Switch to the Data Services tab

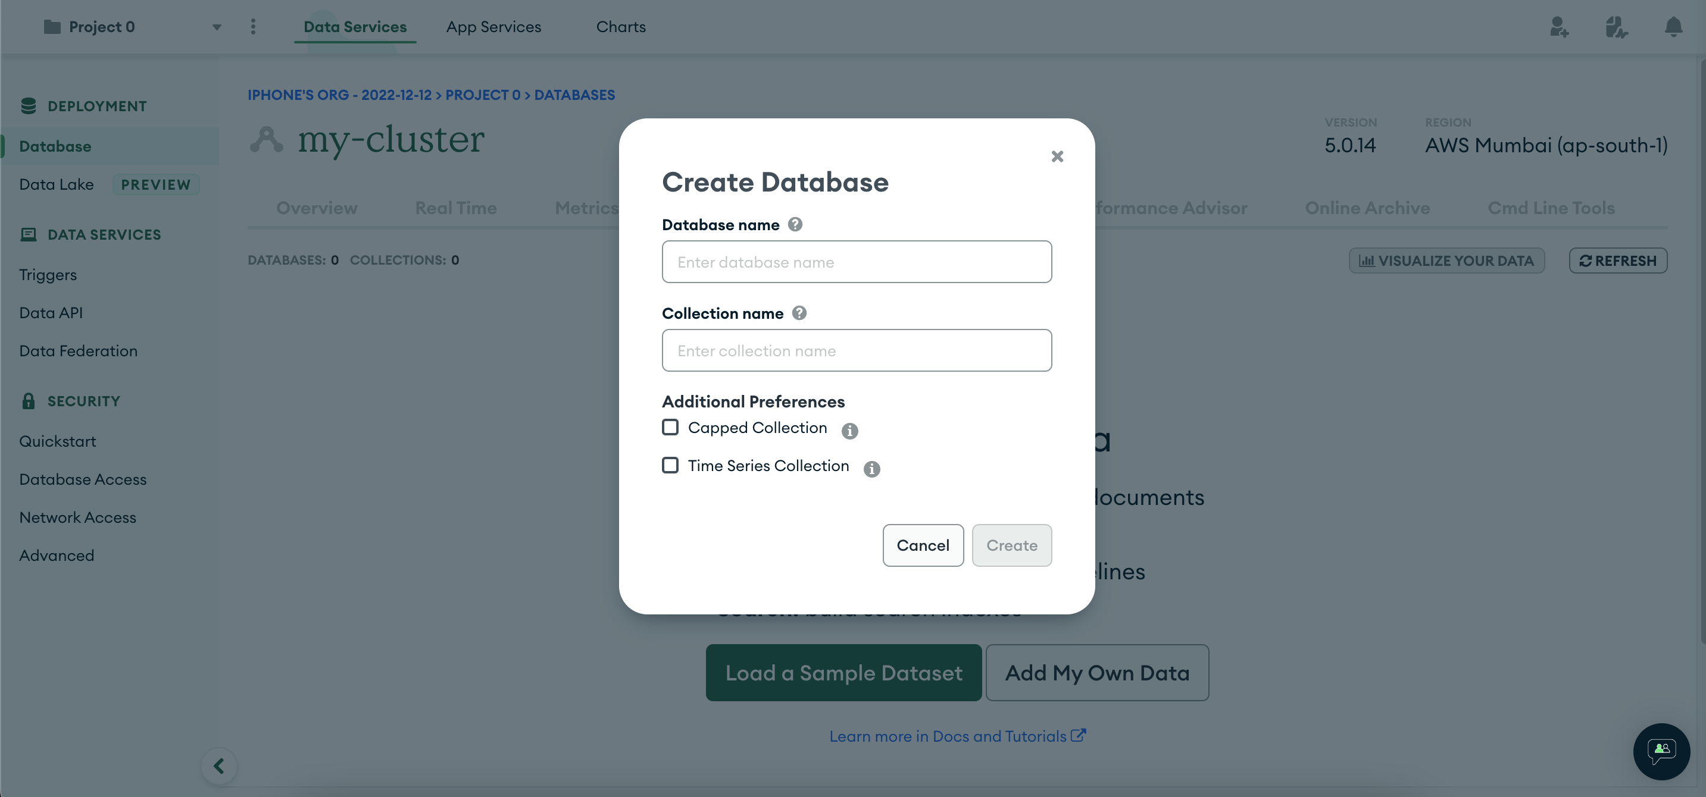coord(355,27)
